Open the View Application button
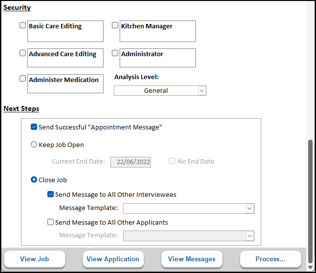 [113, 259]
